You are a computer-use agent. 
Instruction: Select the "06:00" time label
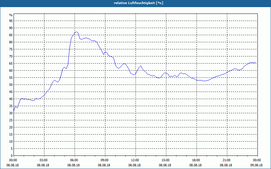[x=75, y=160]
